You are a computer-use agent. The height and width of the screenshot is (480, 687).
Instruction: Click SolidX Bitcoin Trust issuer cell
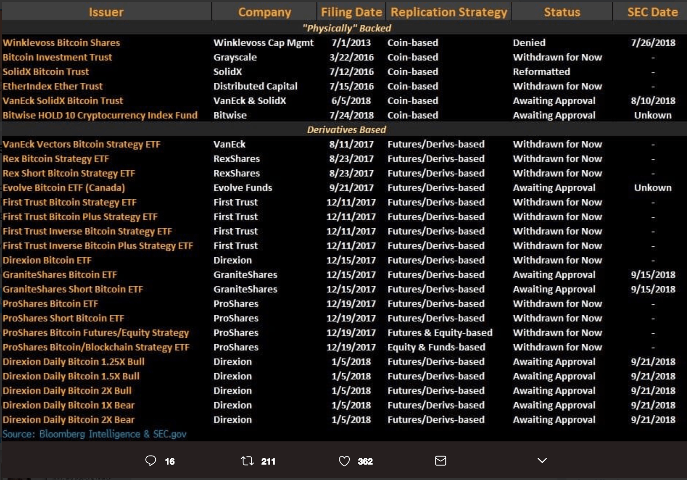pyautogui.click(x=46, y=72)
